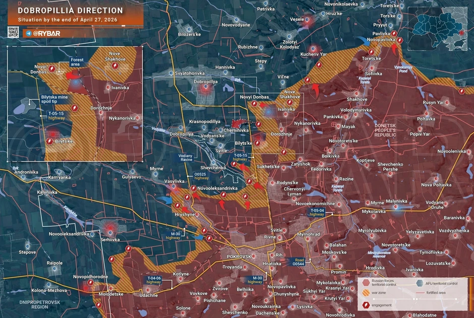Click the engagement marker left of Bilyts'ke in inset
The height and width of the screenshot is (318, 474).
click(49, 141)
